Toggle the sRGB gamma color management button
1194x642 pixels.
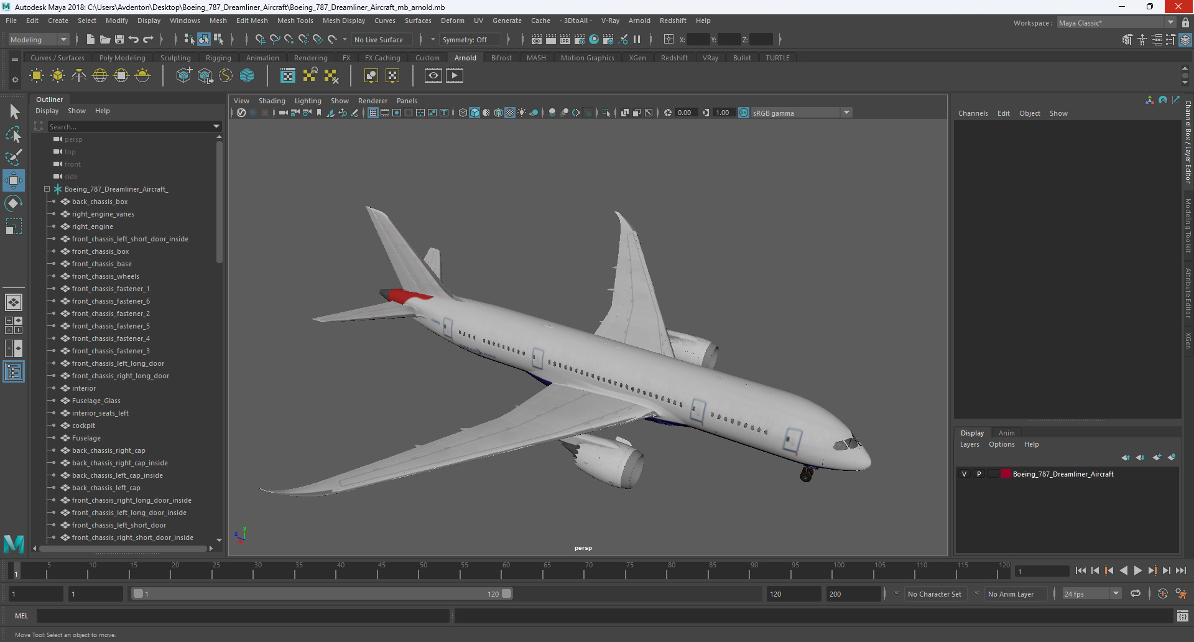pos(744,113)
